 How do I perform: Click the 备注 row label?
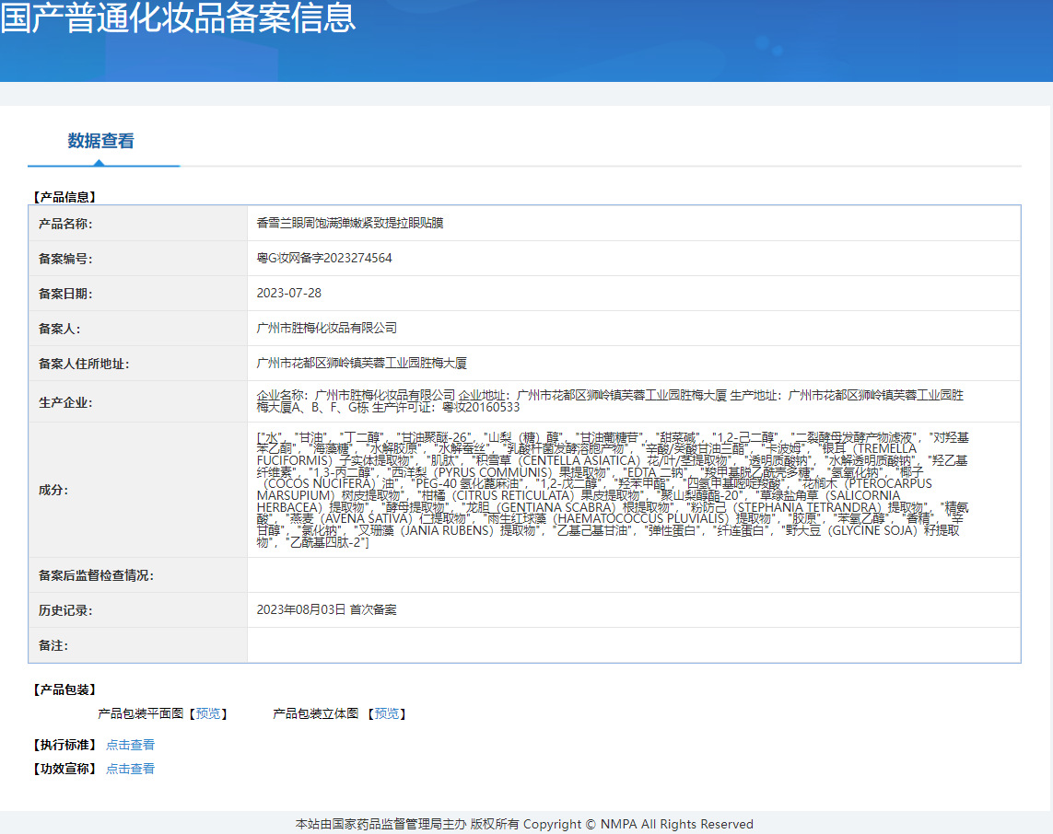(x=53, y=645)
